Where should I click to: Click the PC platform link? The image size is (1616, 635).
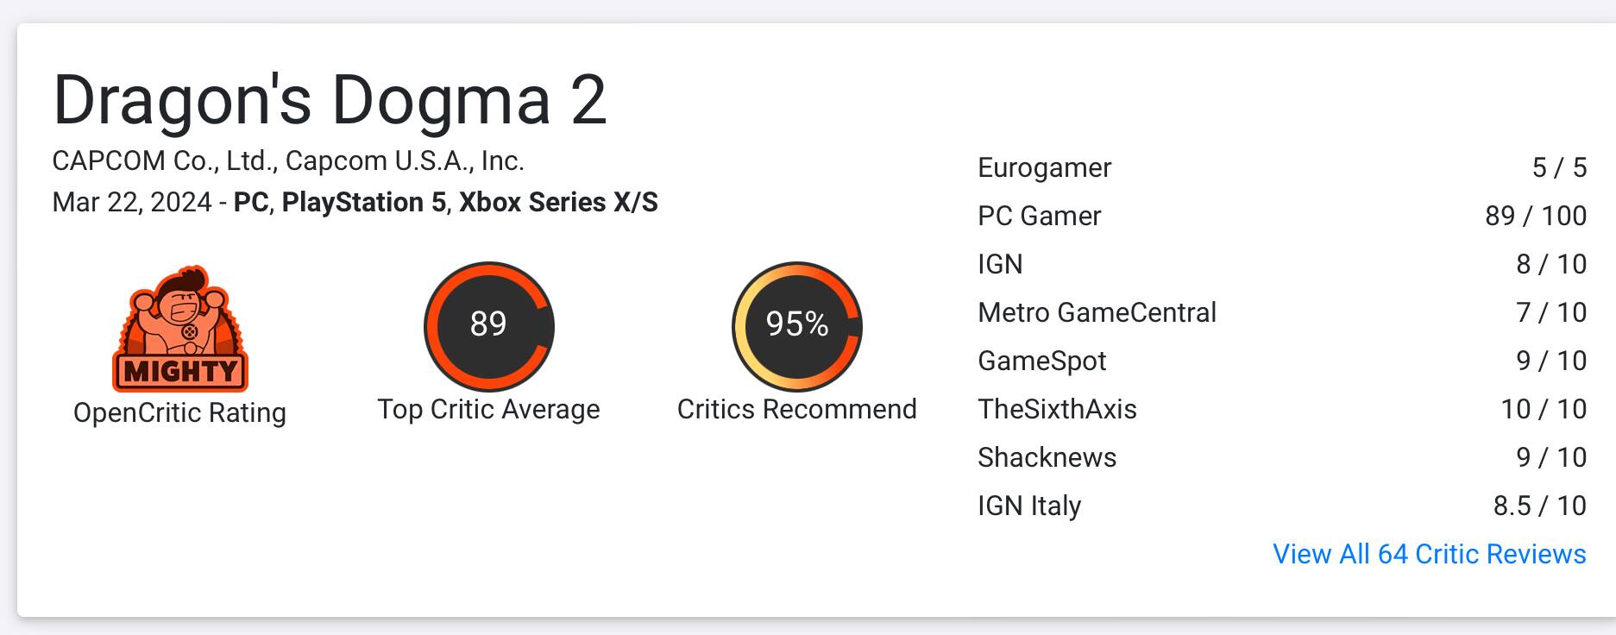point(251,202)
